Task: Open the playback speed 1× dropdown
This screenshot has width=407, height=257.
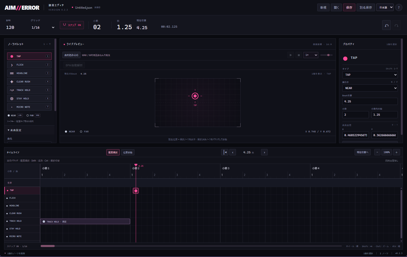Action: coord(311,55)
